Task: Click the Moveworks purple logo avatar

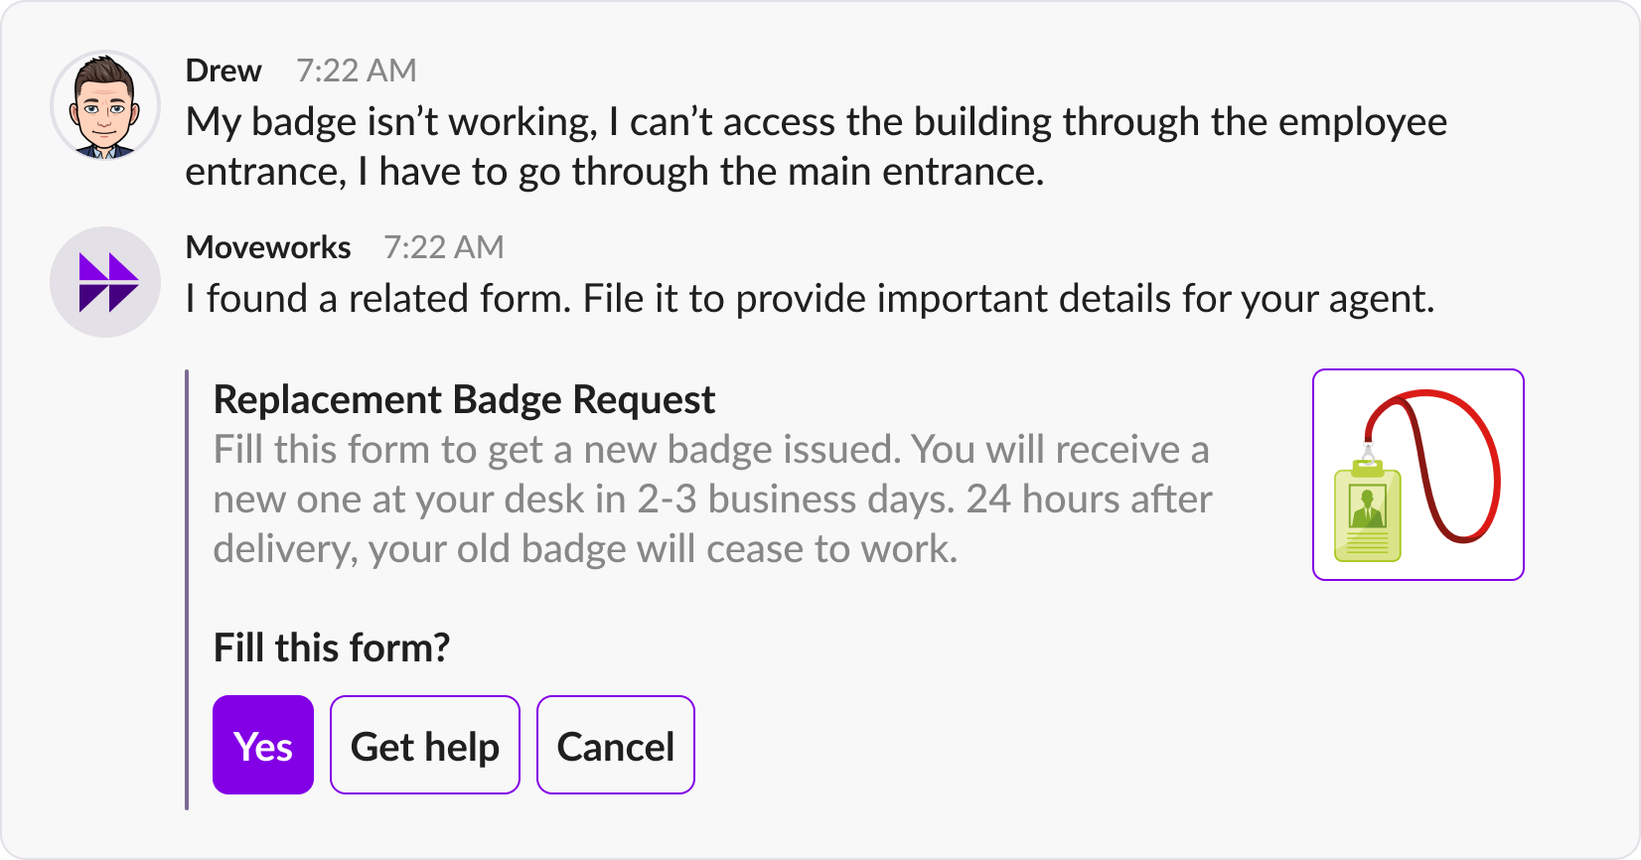Action: pos(105,282)
